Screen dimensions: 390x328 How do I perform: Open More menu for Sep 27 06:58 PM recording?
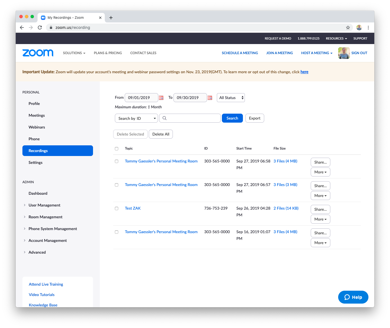[x=321, y=172]
